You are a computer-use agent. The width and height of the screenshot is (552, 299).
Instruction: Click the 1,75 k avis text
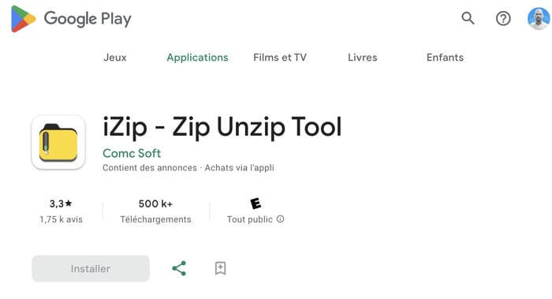click(61, 219)
